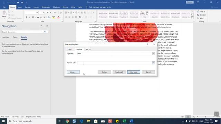Open the Pages tab in Navigation pane
The width and height of the screenshot is (221, 124).
(x=15, y=37)
